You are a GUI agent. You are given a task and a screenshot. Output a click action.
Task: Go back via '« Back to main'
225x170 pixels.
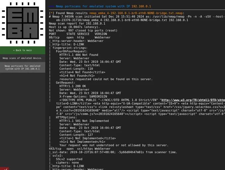tap(22, 50)
